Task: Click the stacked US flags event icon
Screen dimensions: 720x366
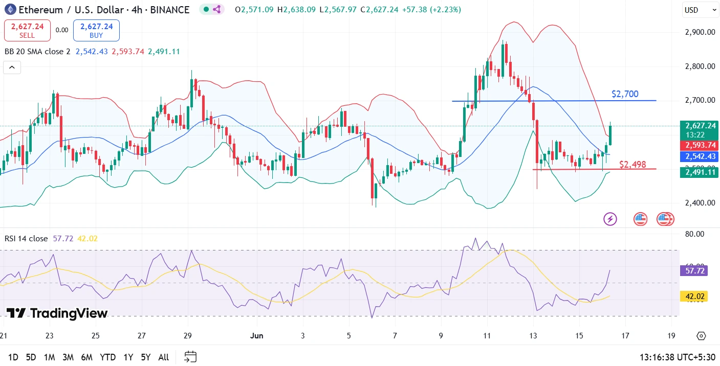Action: coord(665,219)
